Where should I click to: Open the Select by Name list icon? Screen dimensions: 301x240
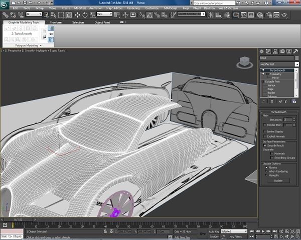tap(53, 14)
